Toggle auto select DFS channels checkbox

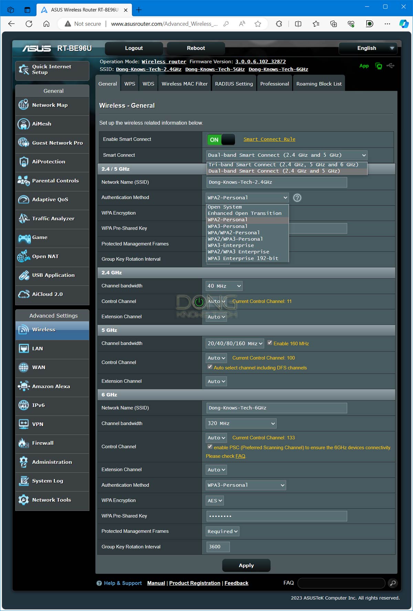pyautogui.click(x=210, y=367)
